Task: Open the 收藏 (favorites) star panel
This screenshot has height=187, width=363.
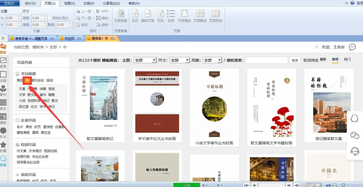Action: pyautogui.click(x=3, y=147)
